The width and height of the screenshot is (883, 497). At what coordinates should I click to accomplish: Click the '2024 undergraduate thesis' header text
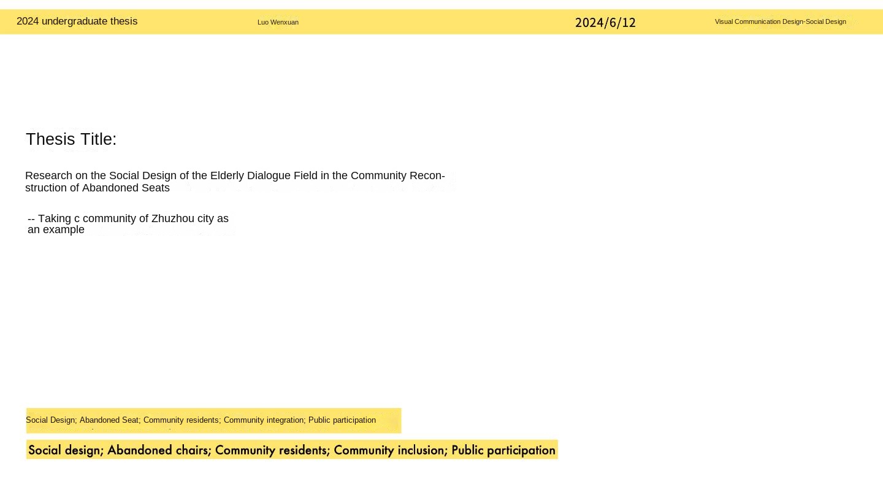click(77, 21)
